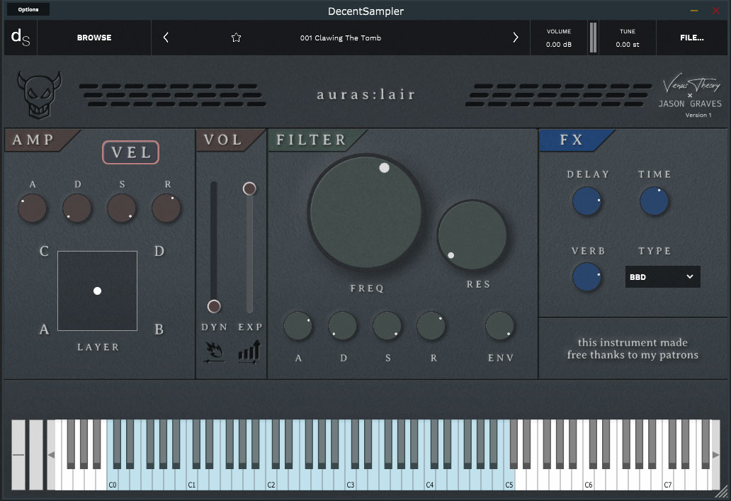Open the Options menu
Image resolution: width=731 pixels, height=501 pixels.
(x=28, y=9)
